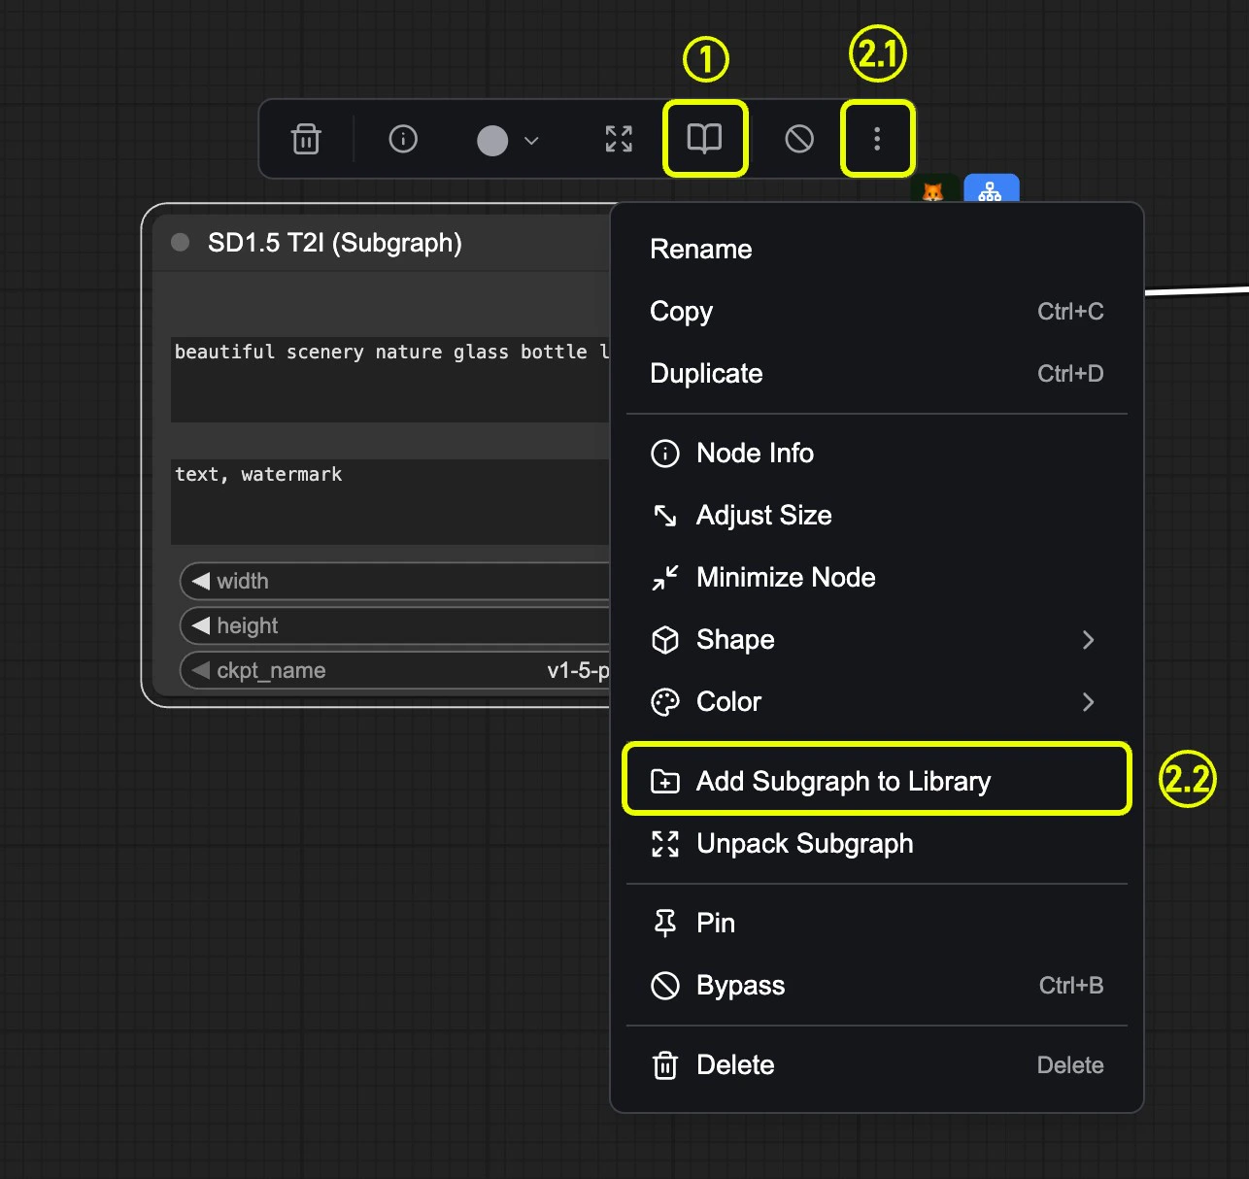Click the blue subgraph badge icon
The height and width of the screenshot is (1179, 1249).
coord(992,190)
